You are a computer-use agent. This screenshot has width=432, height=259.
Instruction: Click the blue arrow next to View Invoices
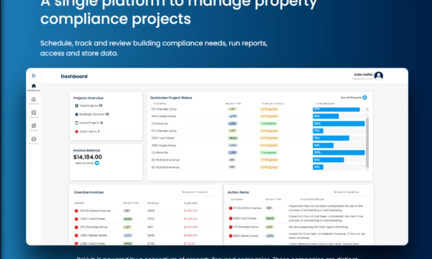coord(97,163)
